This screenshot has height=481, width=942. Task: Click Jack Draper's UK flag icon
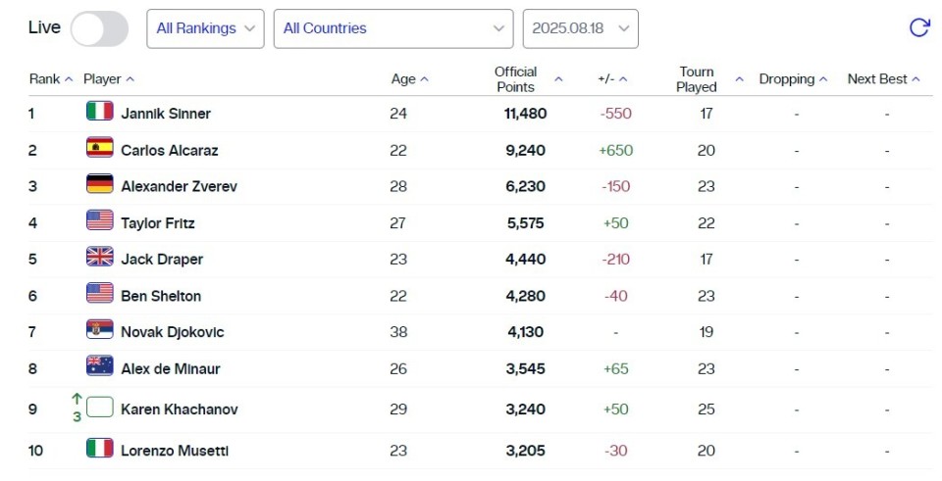coord(100,258)
